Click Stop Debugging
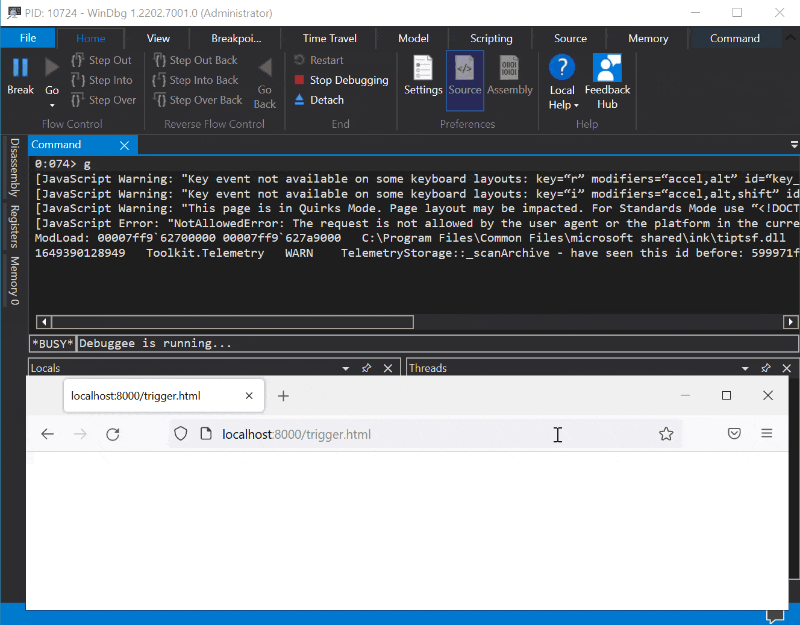The image size is (800, 625). coord(341,80)
